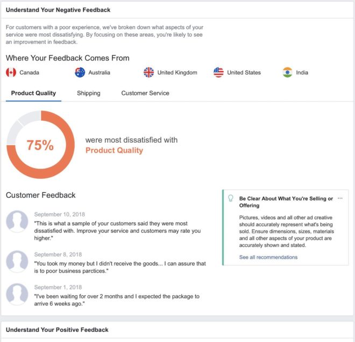Click the Canada flag icon
The image size is (355, 342).
[x=11, y=73]
